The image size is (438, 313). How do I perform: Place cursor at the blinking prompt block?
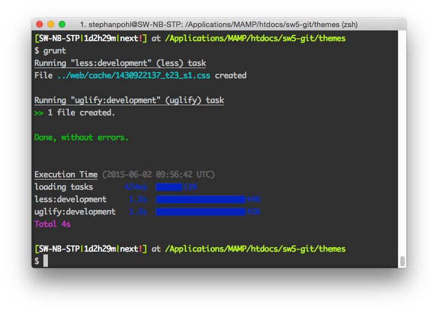46,261
